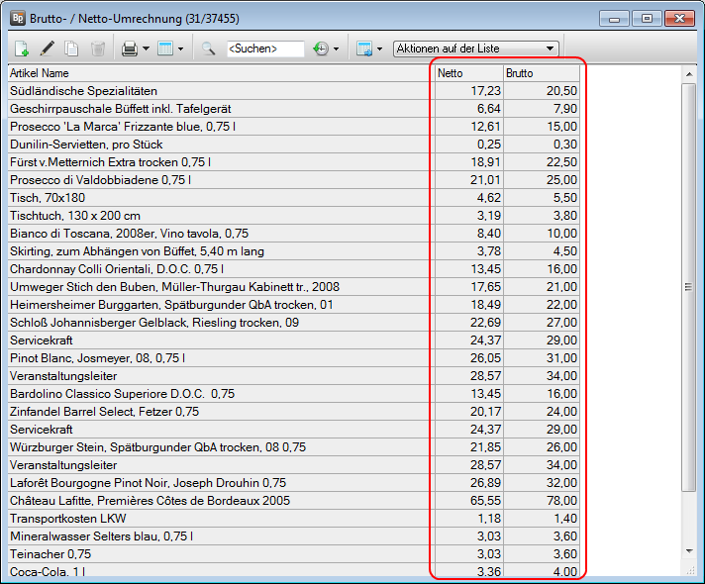Screen dimensions: 705x584
Task: Click the 'Brutto' column header
Action: pyautogui.click(x=540, y=73)
